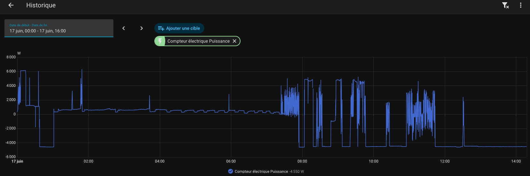The height and width of the screenshot is (176, 530).
Task: Click the 04:00 time axis label
Action: pyautogui.click(x=160, y=161)
